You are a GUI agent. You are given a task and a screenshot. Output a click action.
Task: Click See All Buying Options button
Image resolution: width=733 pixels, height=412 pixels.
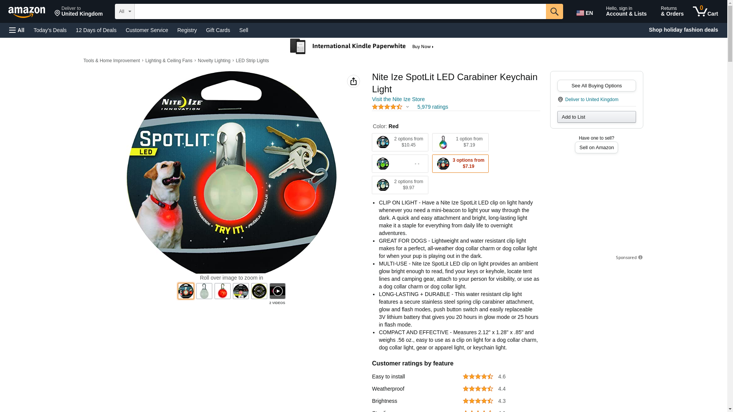pos(596,86)
